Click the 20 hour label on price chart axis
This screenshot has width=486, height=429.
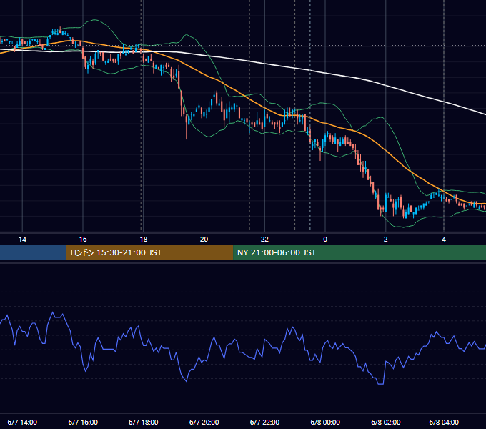click(204, 240)
